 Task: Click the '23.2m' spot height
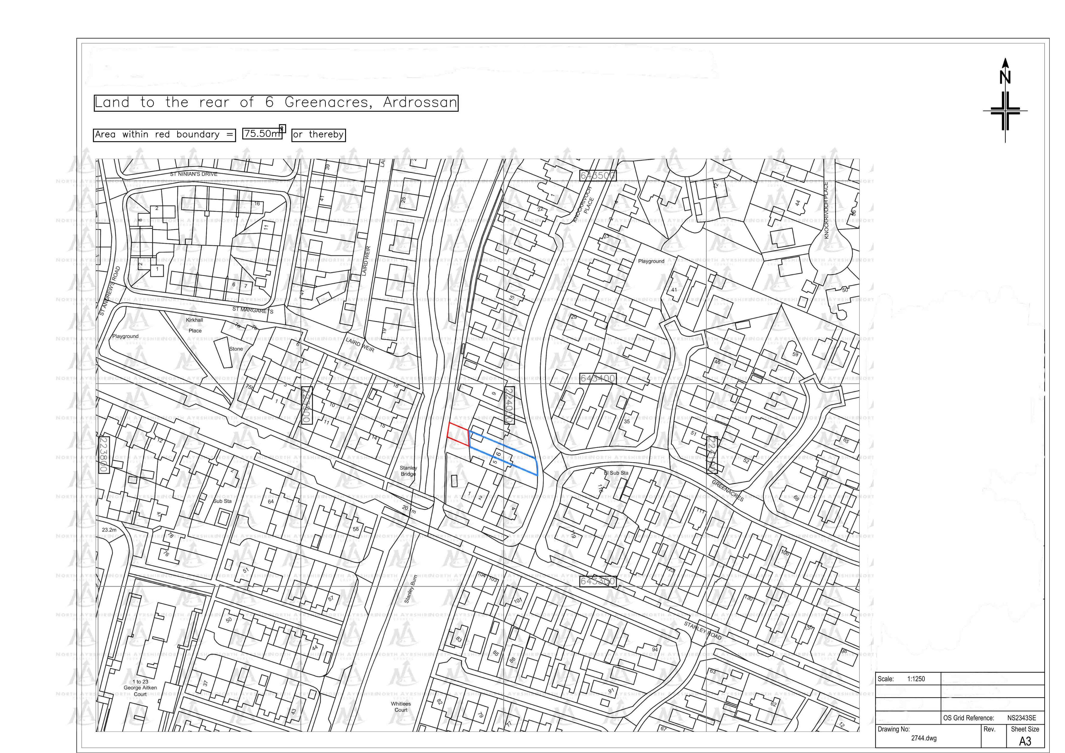point(109,529)
